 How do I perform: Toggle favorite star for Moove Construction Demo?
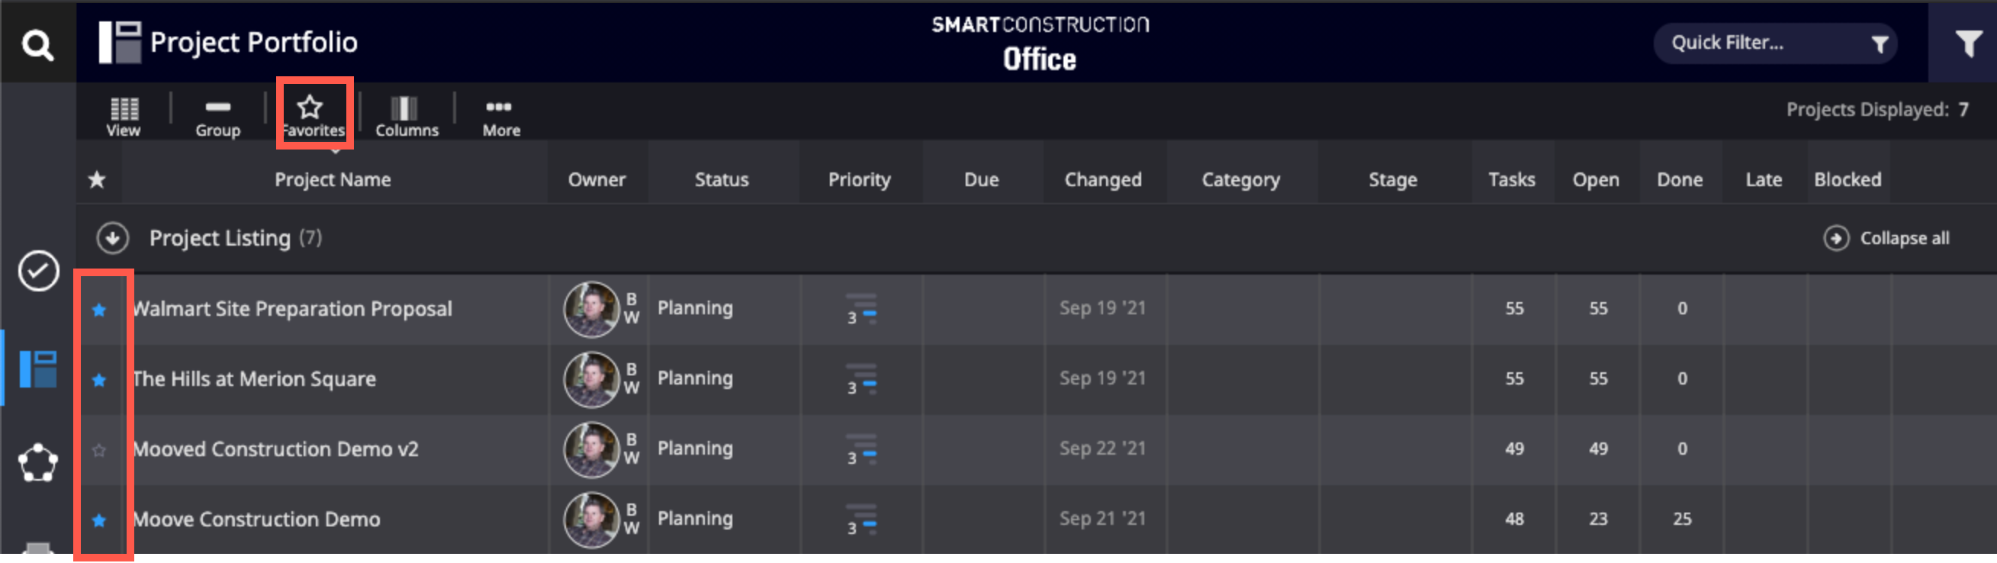[x=98, y=520]
